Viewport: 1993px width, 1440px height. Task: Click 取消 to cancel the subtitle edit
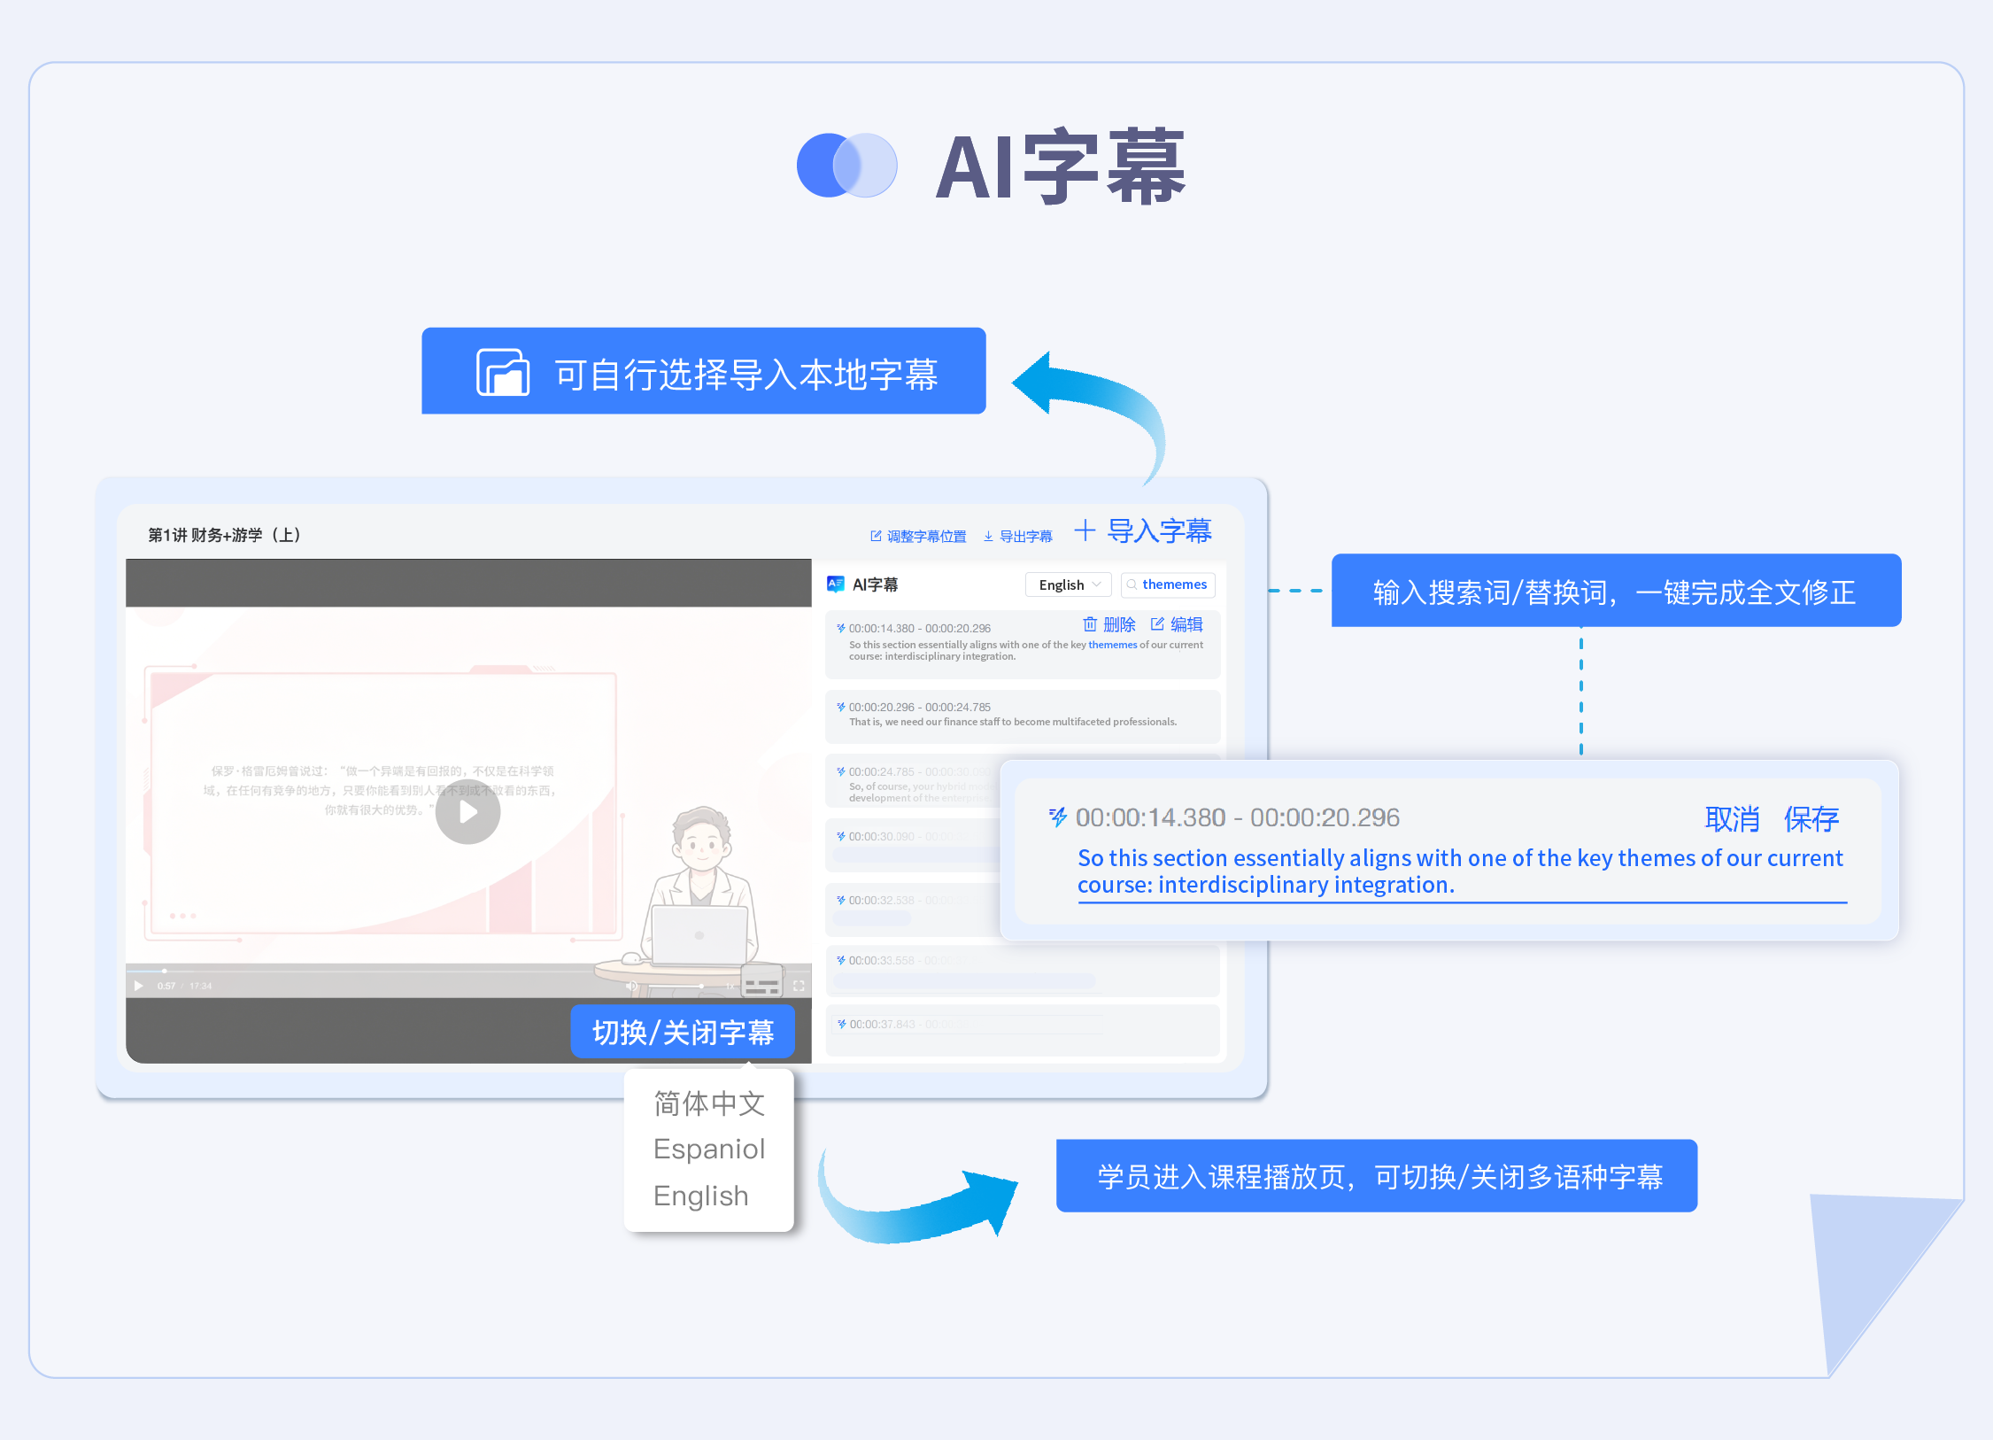(1732, 819)
